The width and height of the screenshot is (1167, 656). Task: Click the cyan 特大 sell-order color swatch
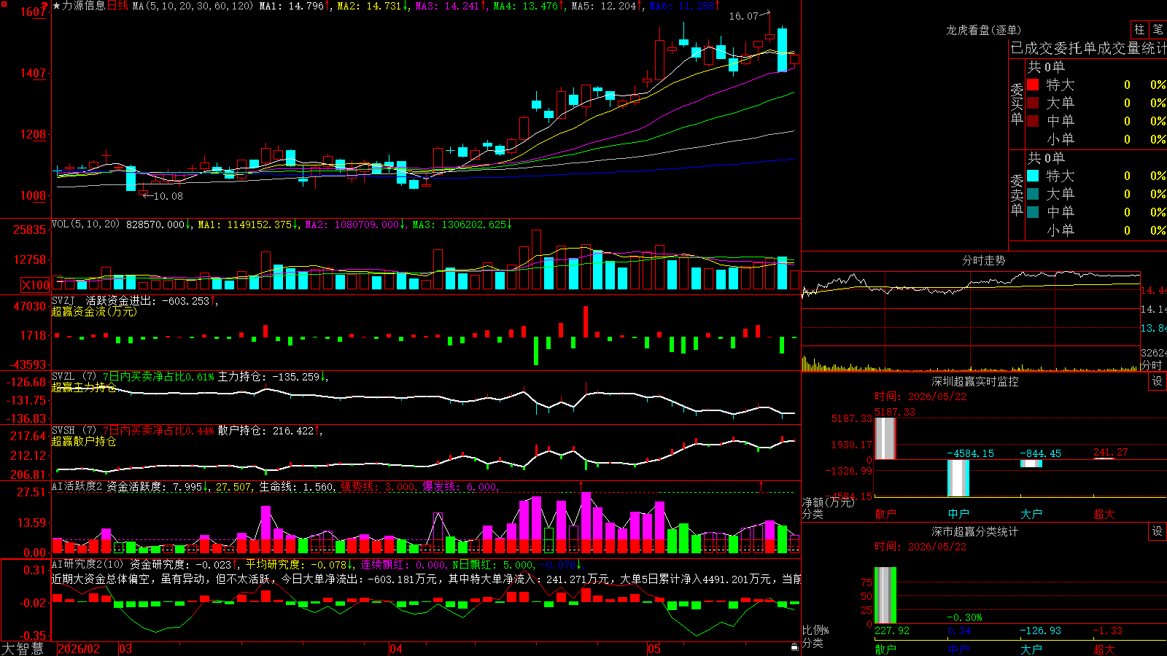tap(1033, 176)
